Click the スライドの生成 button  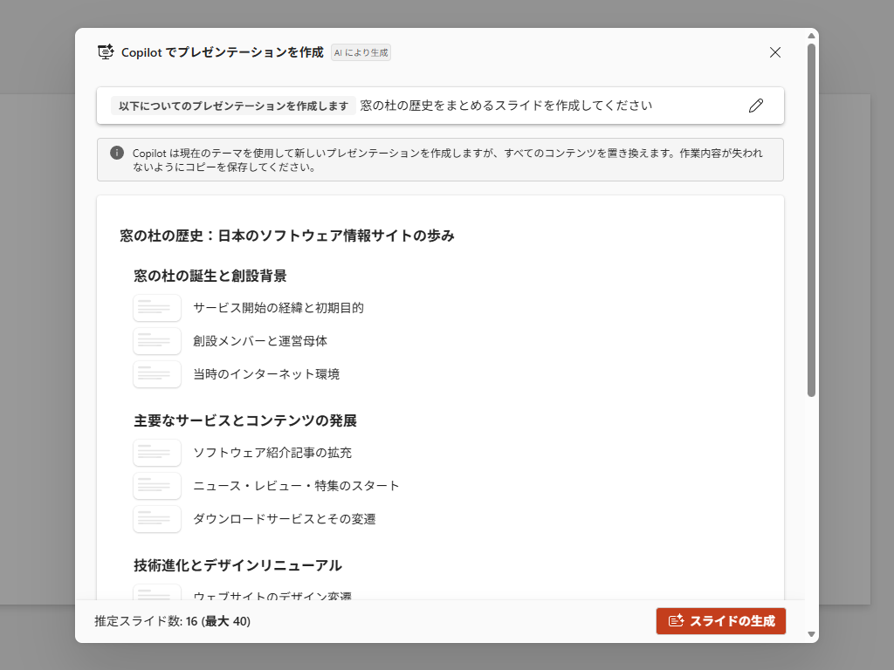720,621
